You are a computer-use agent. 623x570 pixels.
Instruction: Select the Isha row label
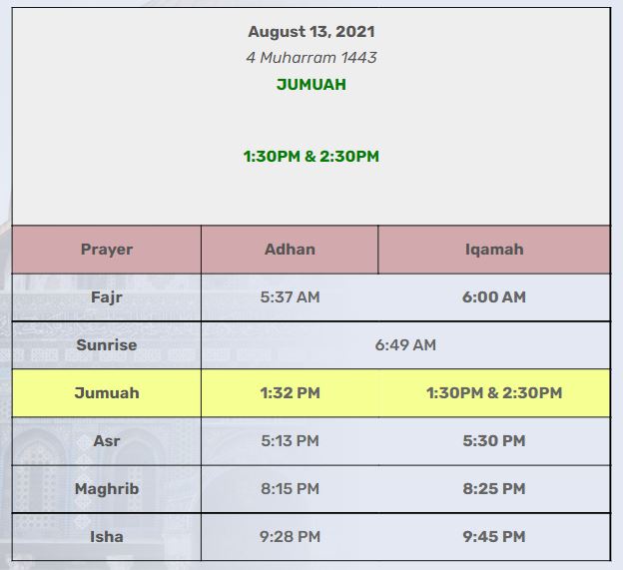click(x=107, y=537)
